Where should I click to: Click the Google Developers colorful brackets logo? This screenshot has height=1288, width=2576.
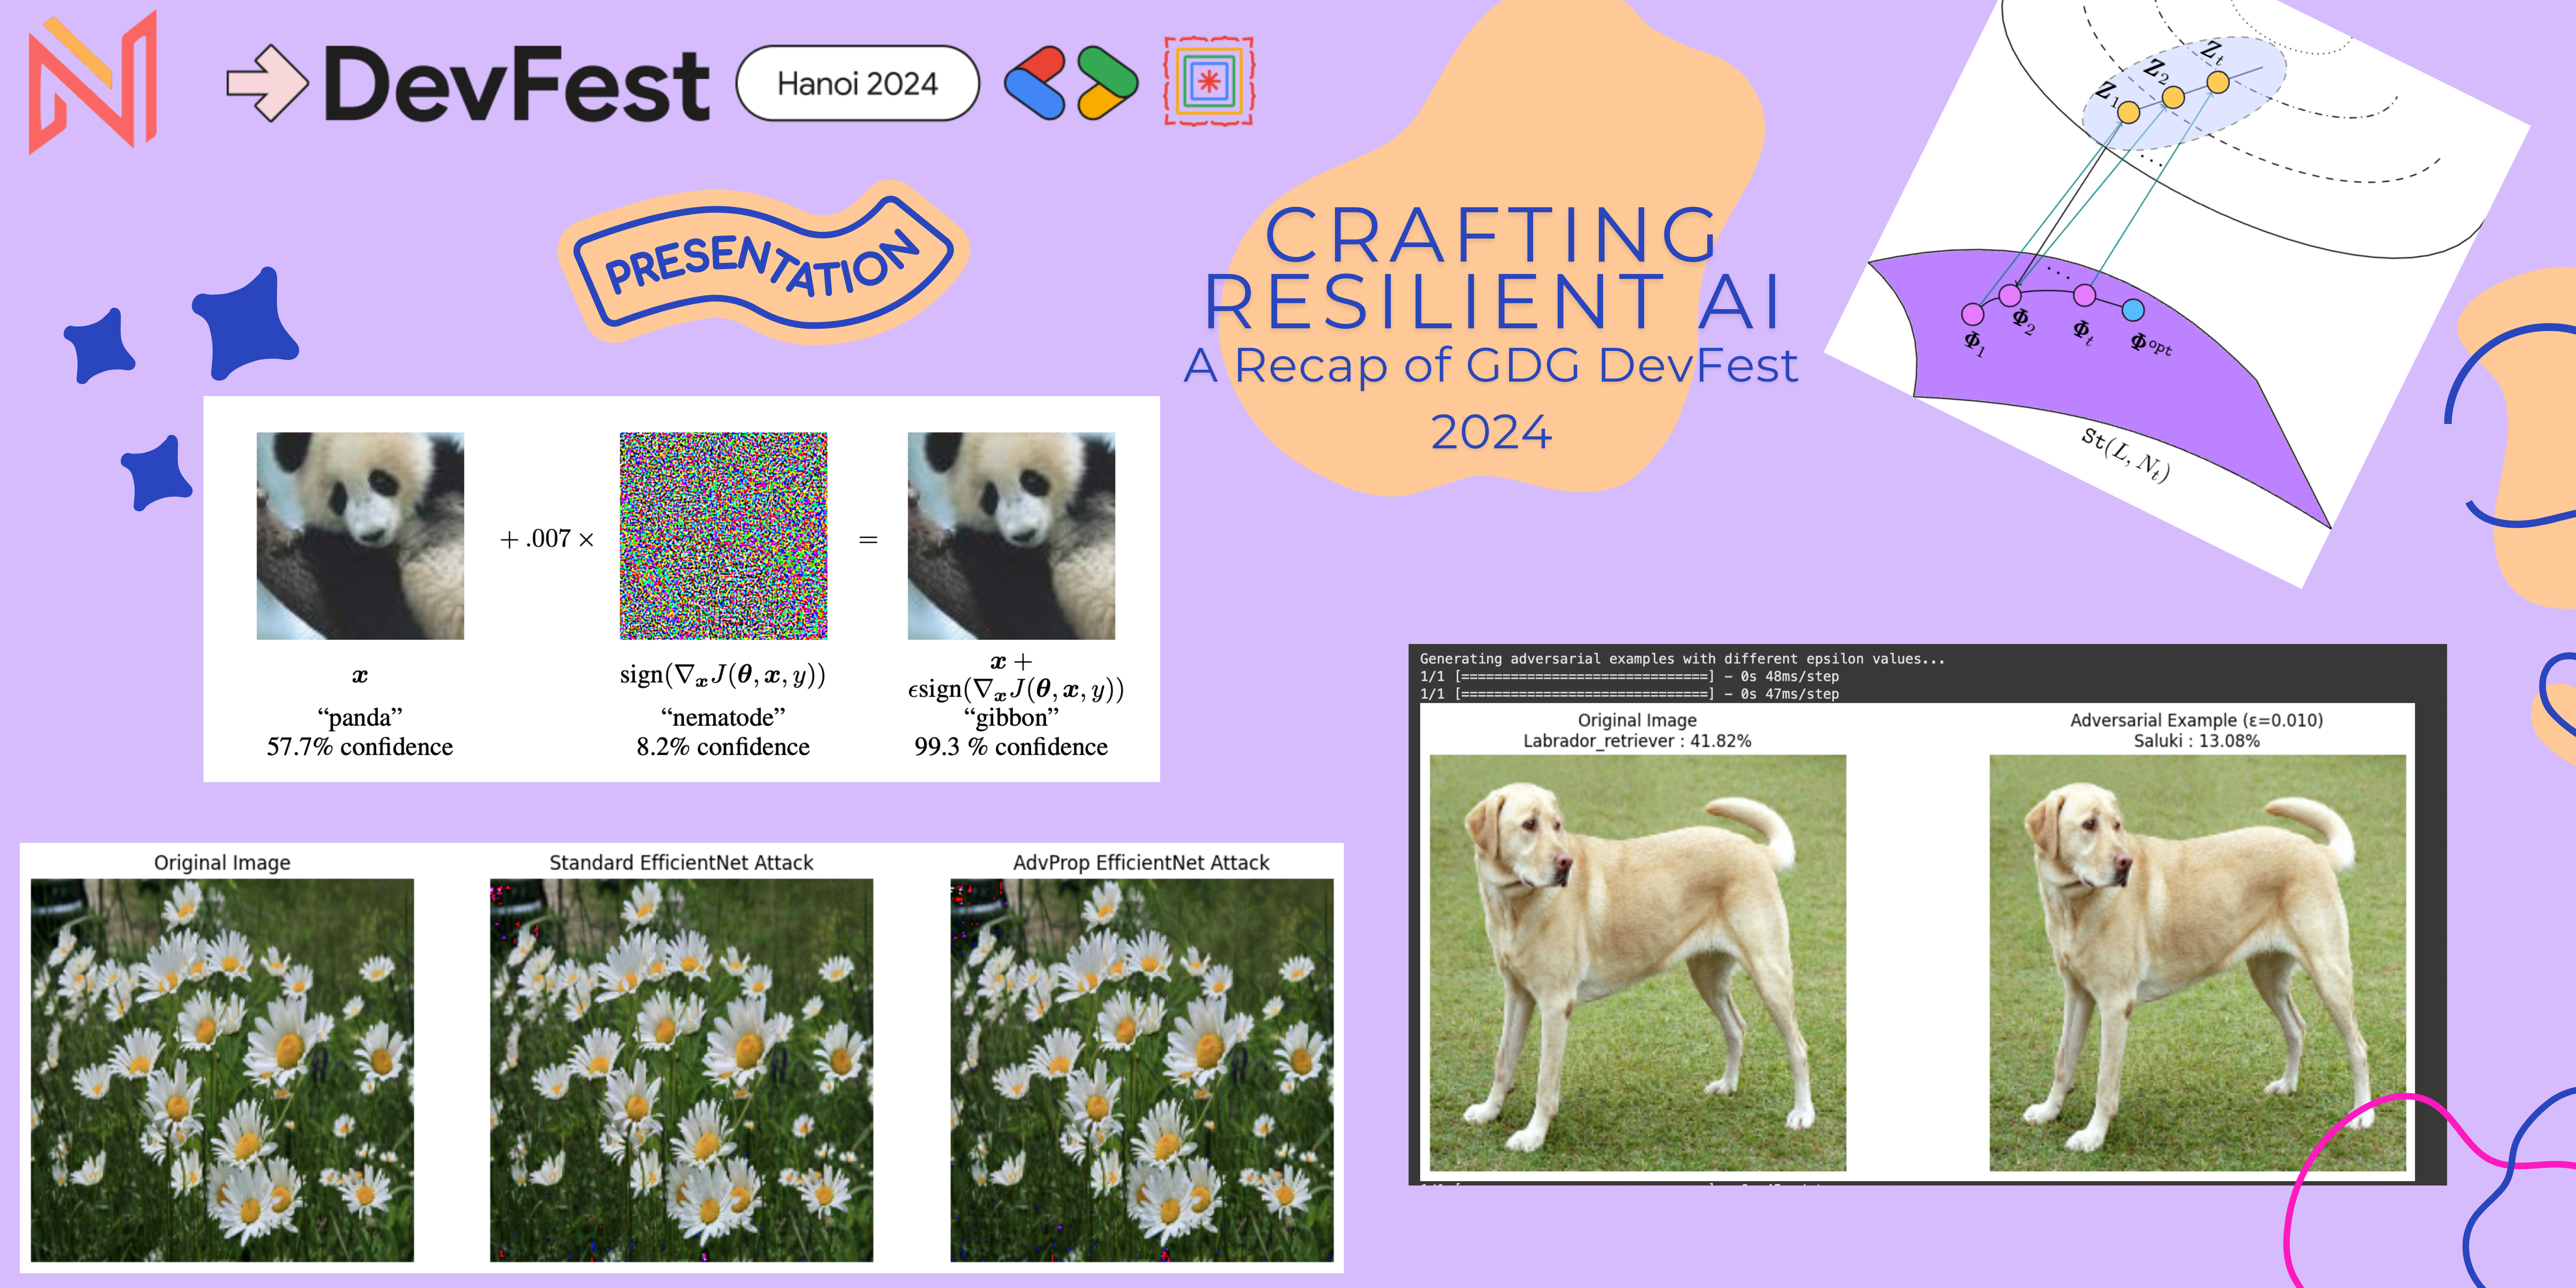point(1071,83)
